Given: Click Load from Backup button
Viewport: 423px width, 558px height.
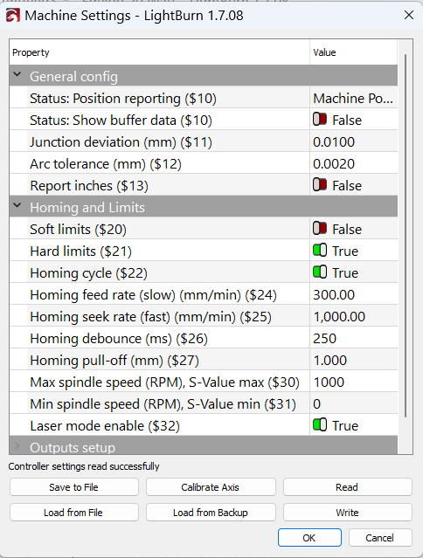Looking at the screenshot, I should point(211,513).
